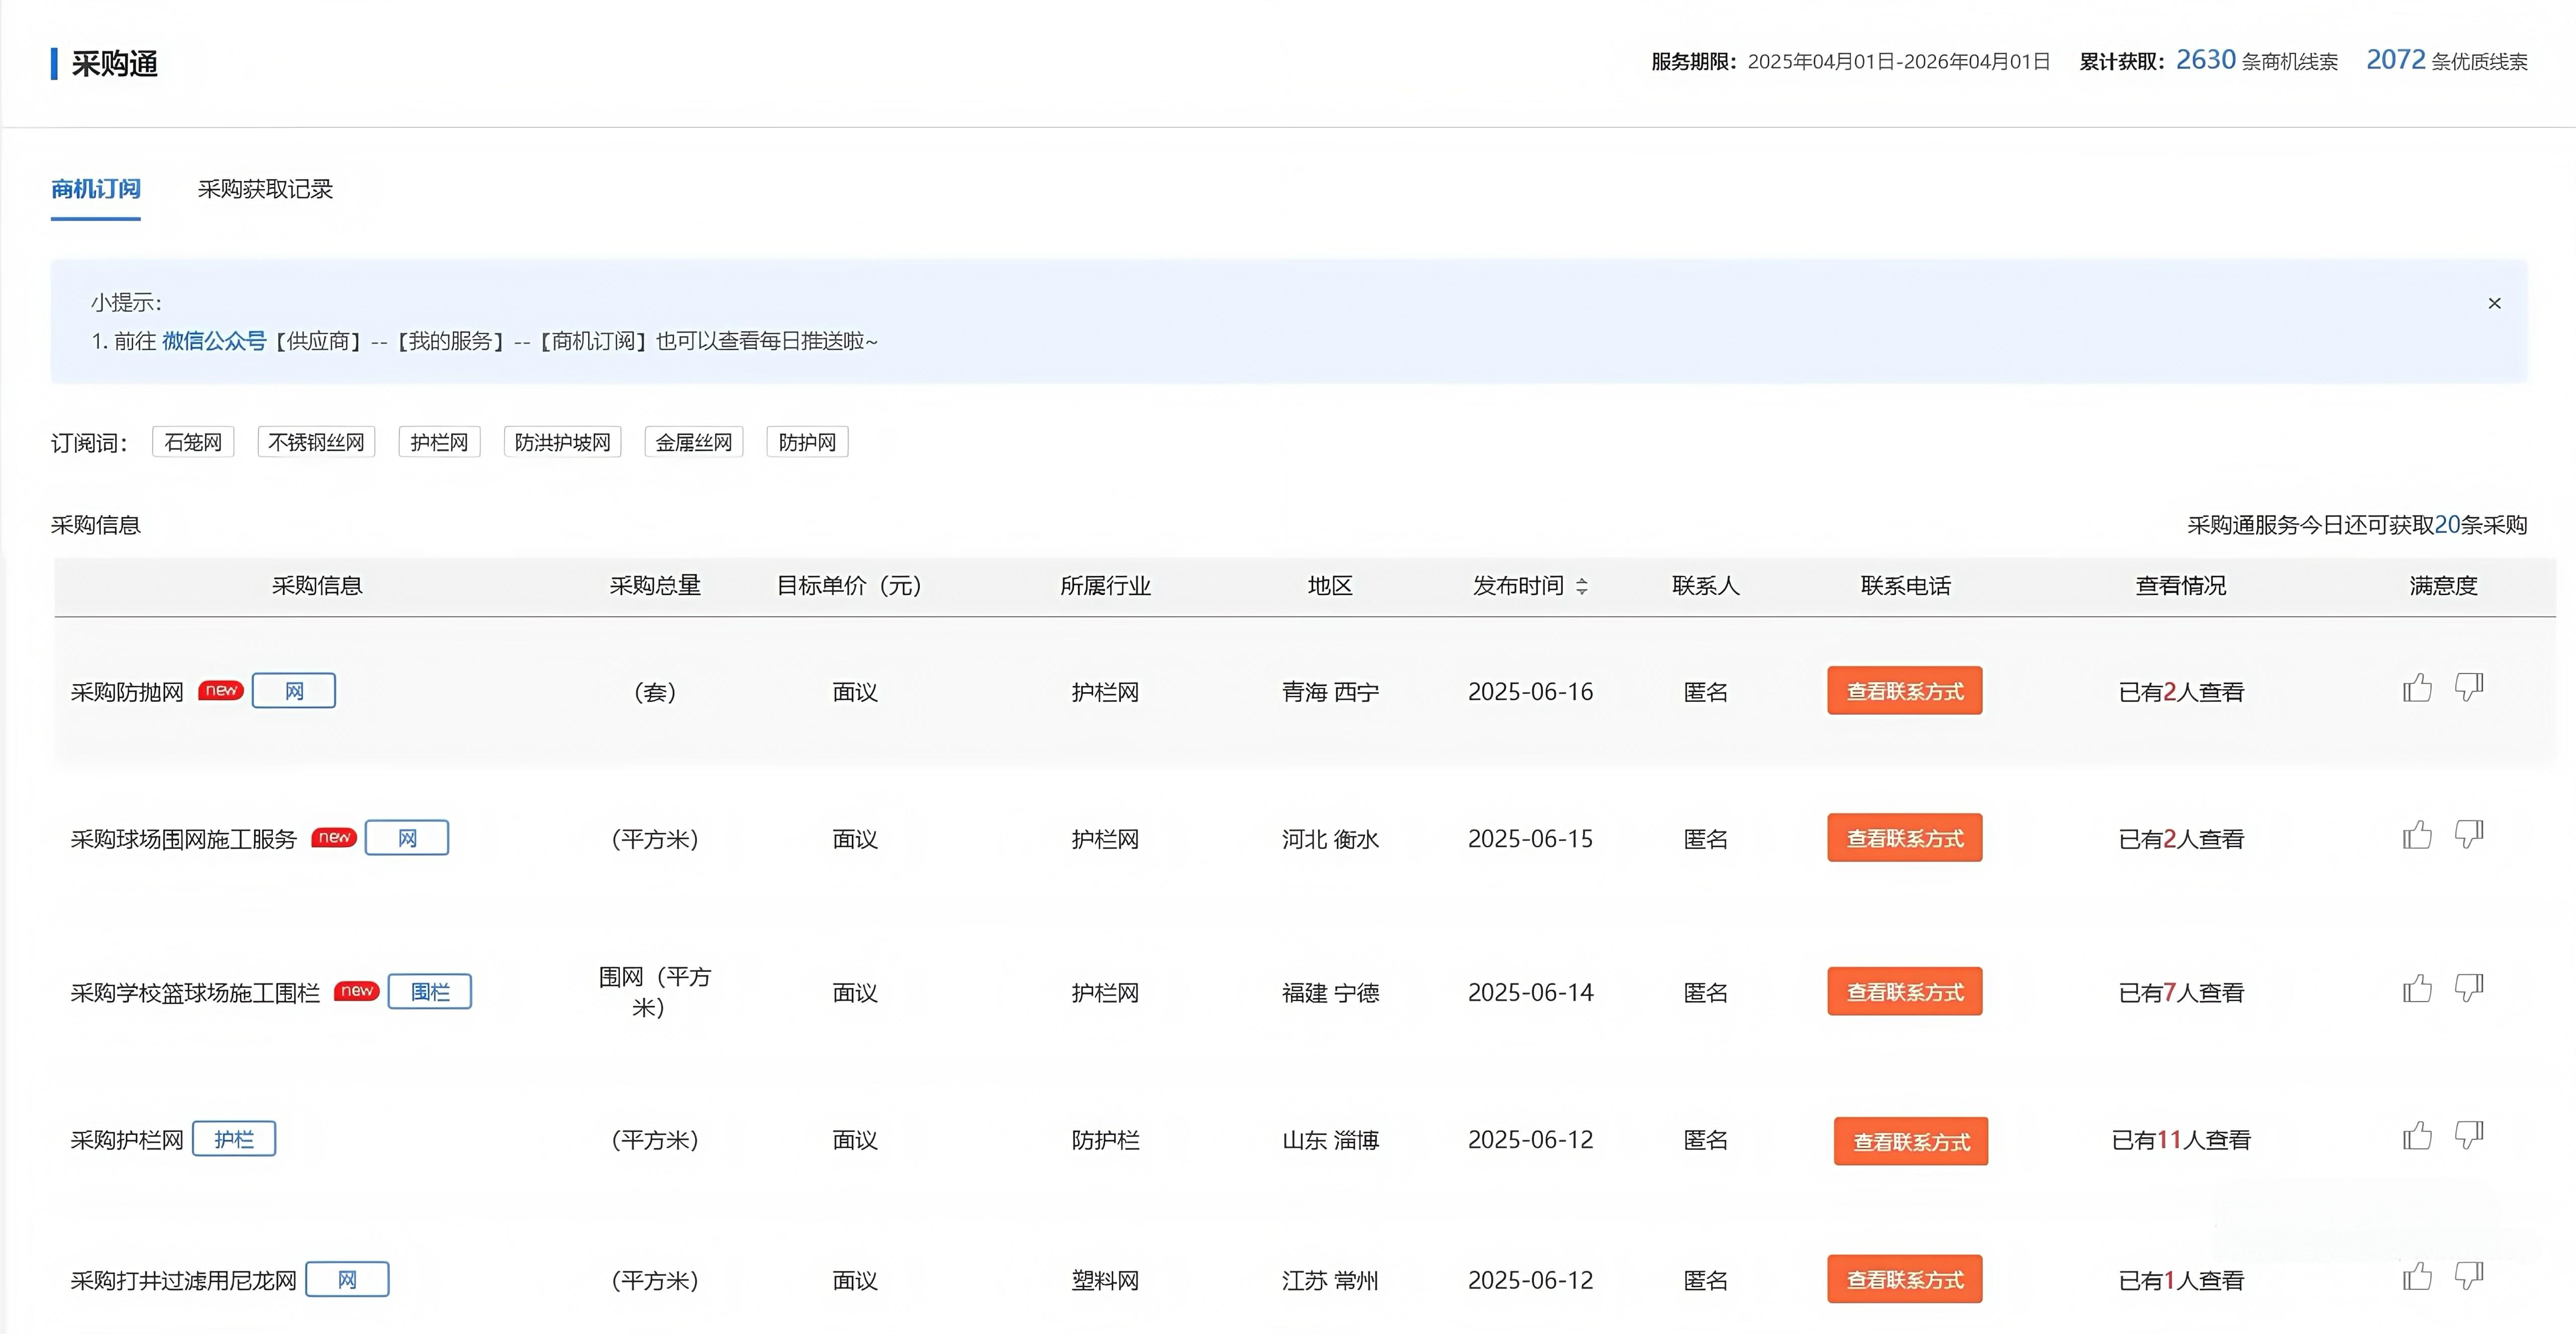The image size is (2576, 1334).
Task: Switch to the 商机订阅 tab
Action: (x=96, y=189)
